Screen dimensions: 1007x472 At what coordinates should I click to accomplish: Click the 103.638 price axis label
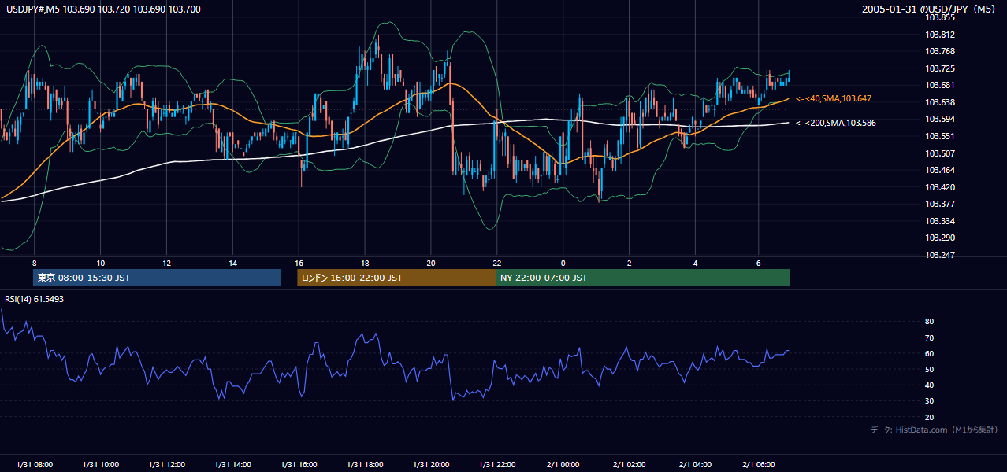click(939, 102)
